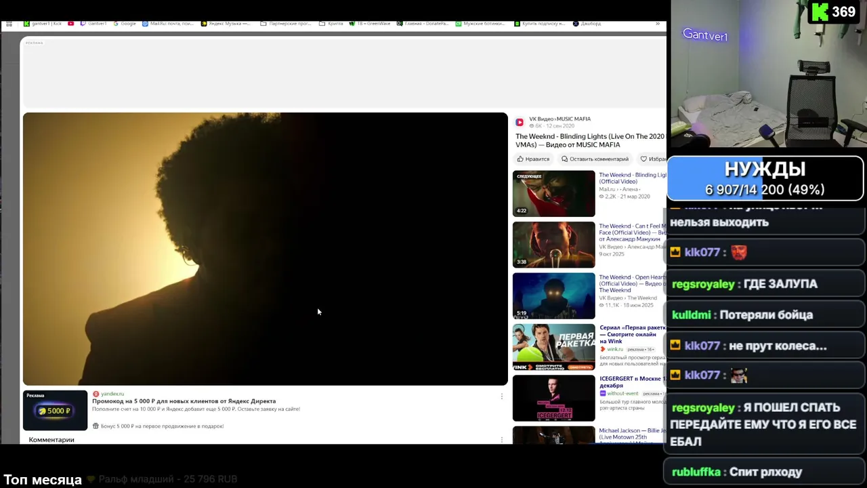Image resolution: width=867 pixels, height=488 pixels.
Task: Click the main Weeknd video player
Action: [x=265, y=249]
